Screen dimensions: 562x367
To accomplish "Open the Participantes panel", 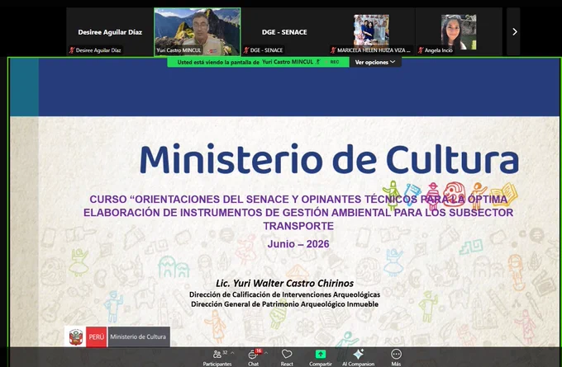I will point(217,358).
